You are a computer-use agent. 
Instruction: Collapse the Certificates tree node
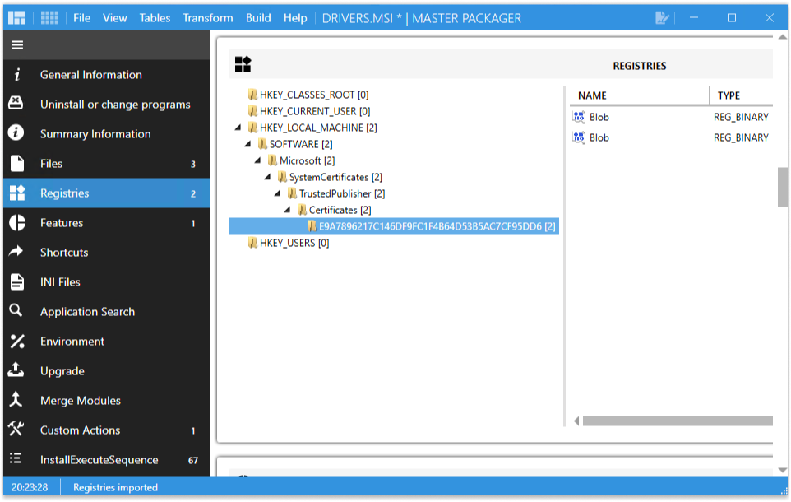tap(288, 210)
